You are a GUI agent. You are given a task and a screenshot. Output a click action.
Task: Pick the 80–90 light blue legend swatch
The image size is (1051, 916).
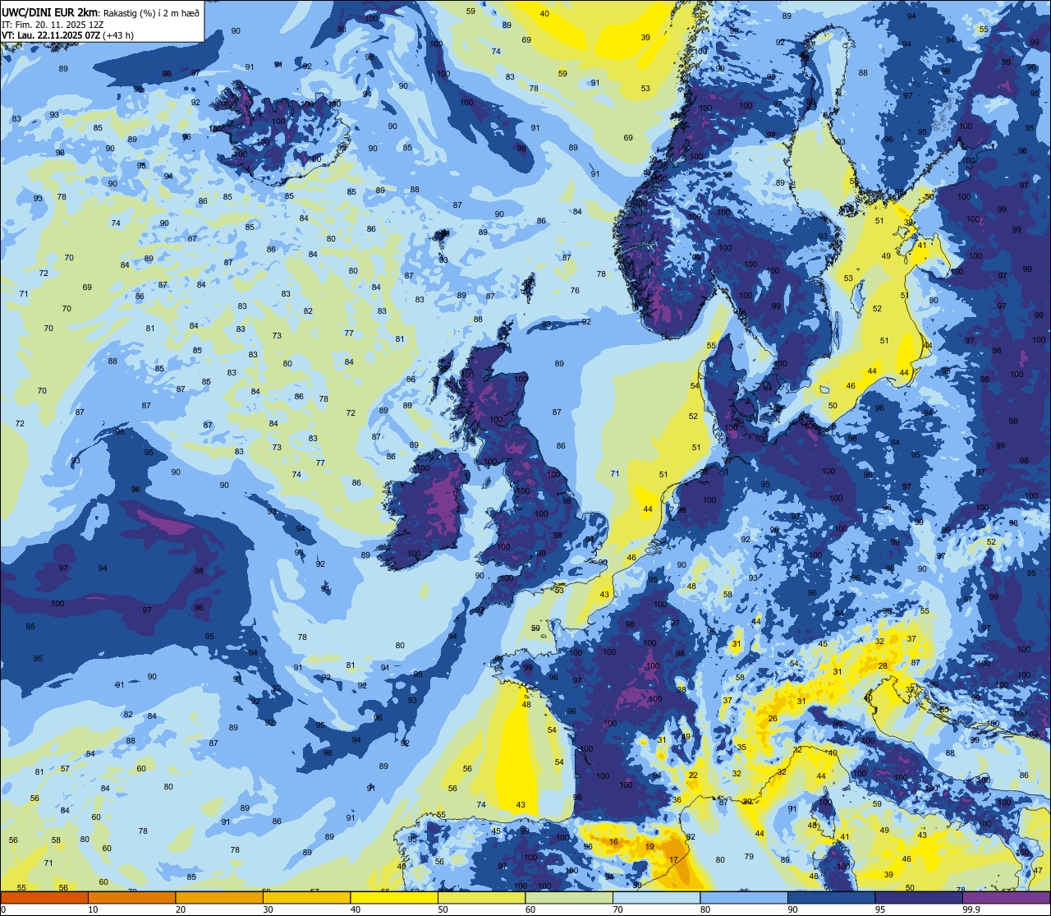744,898
